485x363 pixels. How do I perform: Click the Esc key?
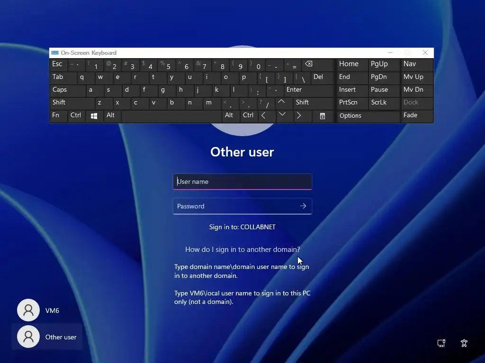58,64
